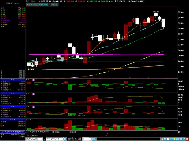
Task: Click the clock icon in bottom toolbar
Action: 168,139
